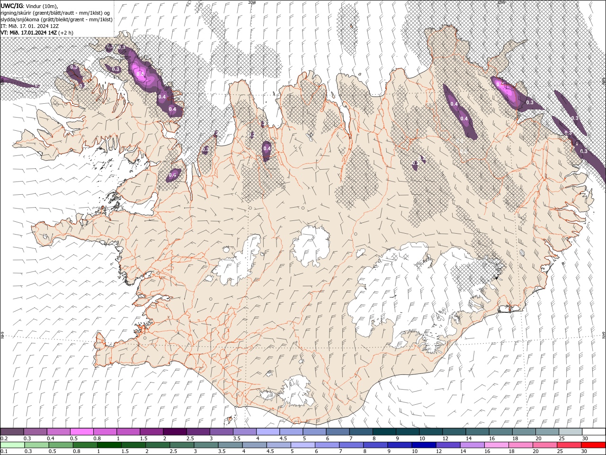Image resolution: width=606 pixels, height=455 pixels.
Task: Click lower legend swatch between 4 and 4.5
Action: tap(254, 445)
